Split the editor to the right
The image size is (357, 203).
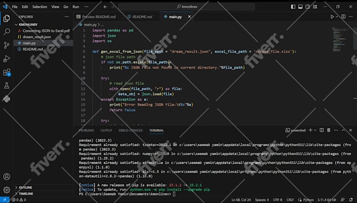pyautogui.click(x=343, y=17)
